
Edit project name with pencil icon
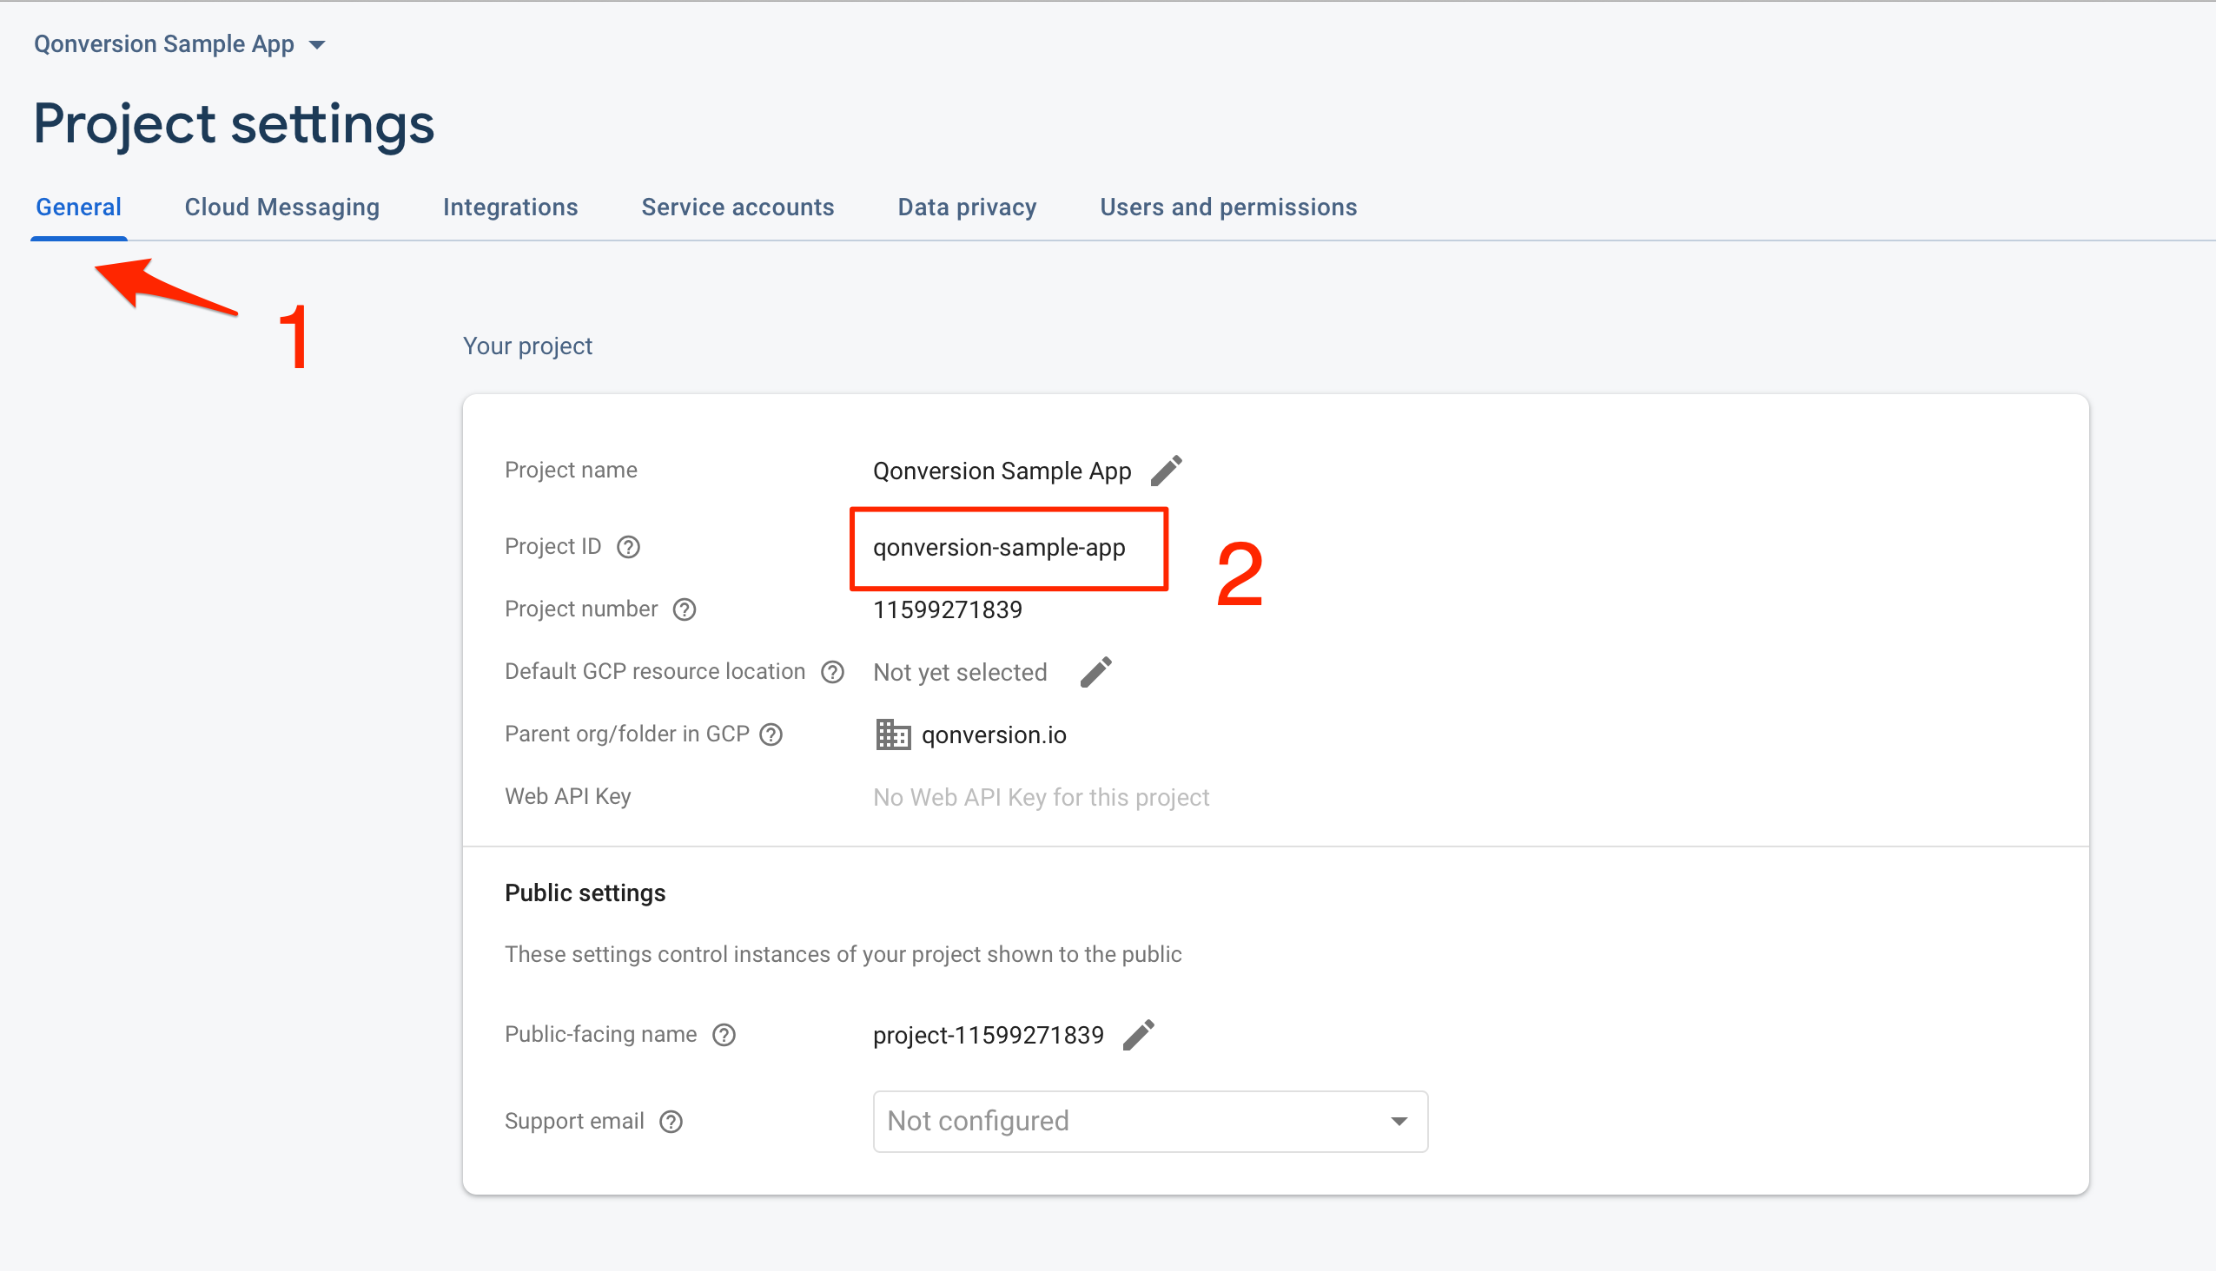[x=1166, y=471]
